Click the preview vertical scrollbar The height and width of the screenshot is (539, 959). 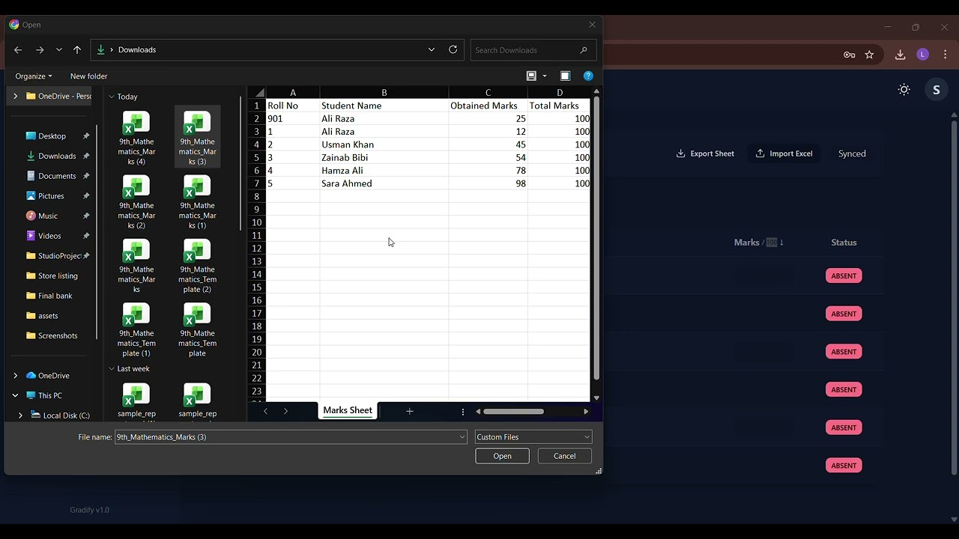point(596,238)
